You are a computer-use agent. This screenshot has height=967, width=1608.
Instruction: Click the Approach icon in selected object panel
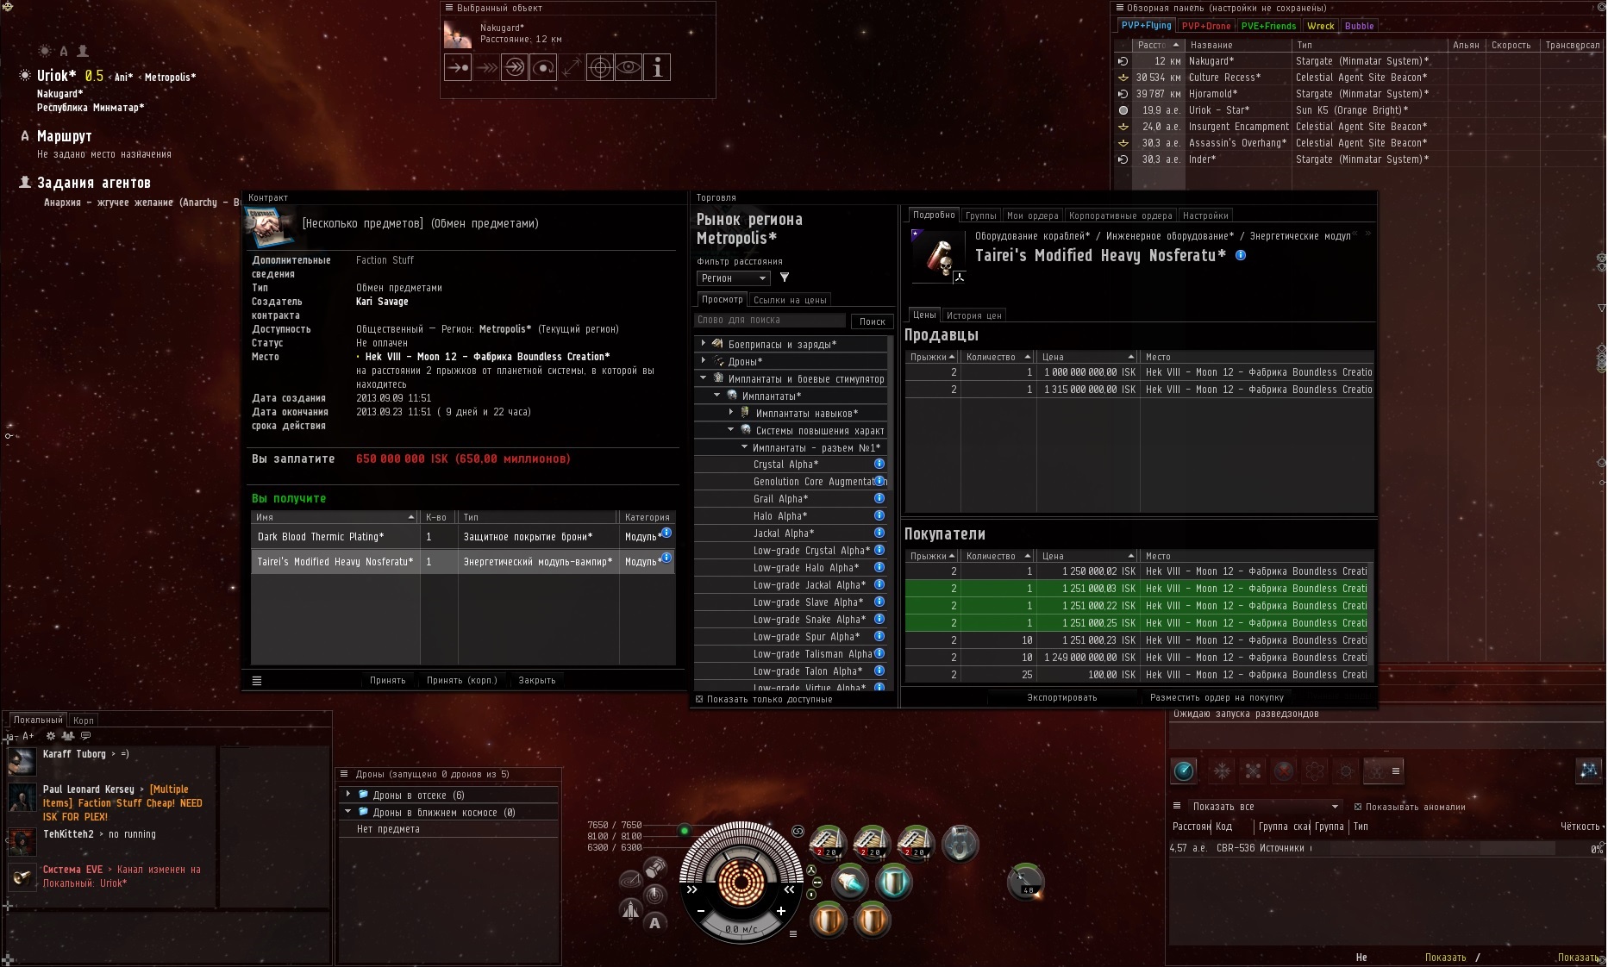(x=458, y=67)
